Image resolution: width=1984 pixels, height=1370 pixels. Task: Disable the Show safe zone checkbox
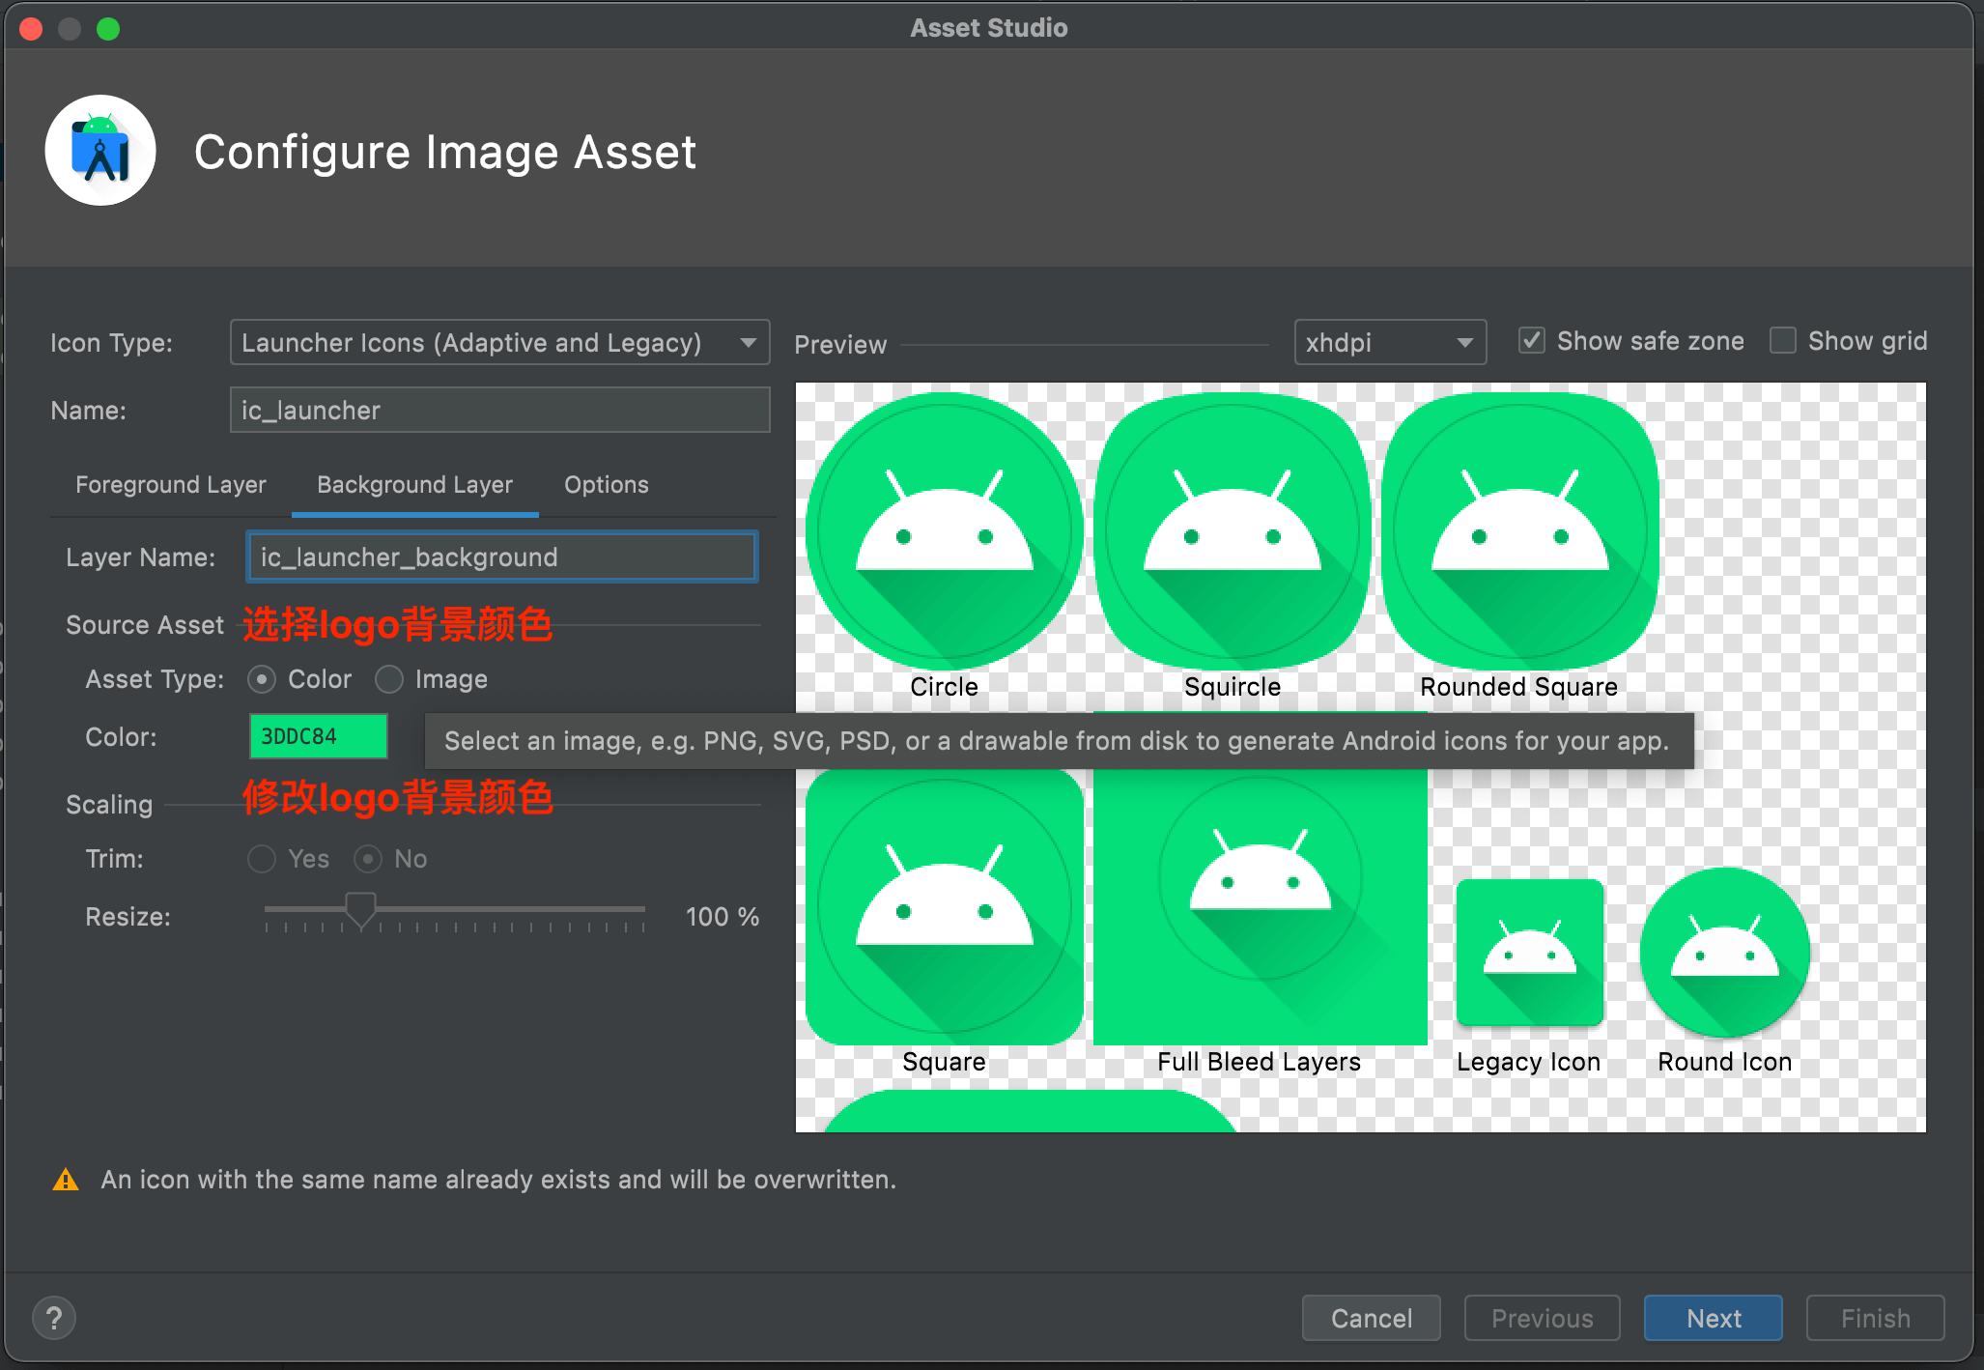(1531, 341)
